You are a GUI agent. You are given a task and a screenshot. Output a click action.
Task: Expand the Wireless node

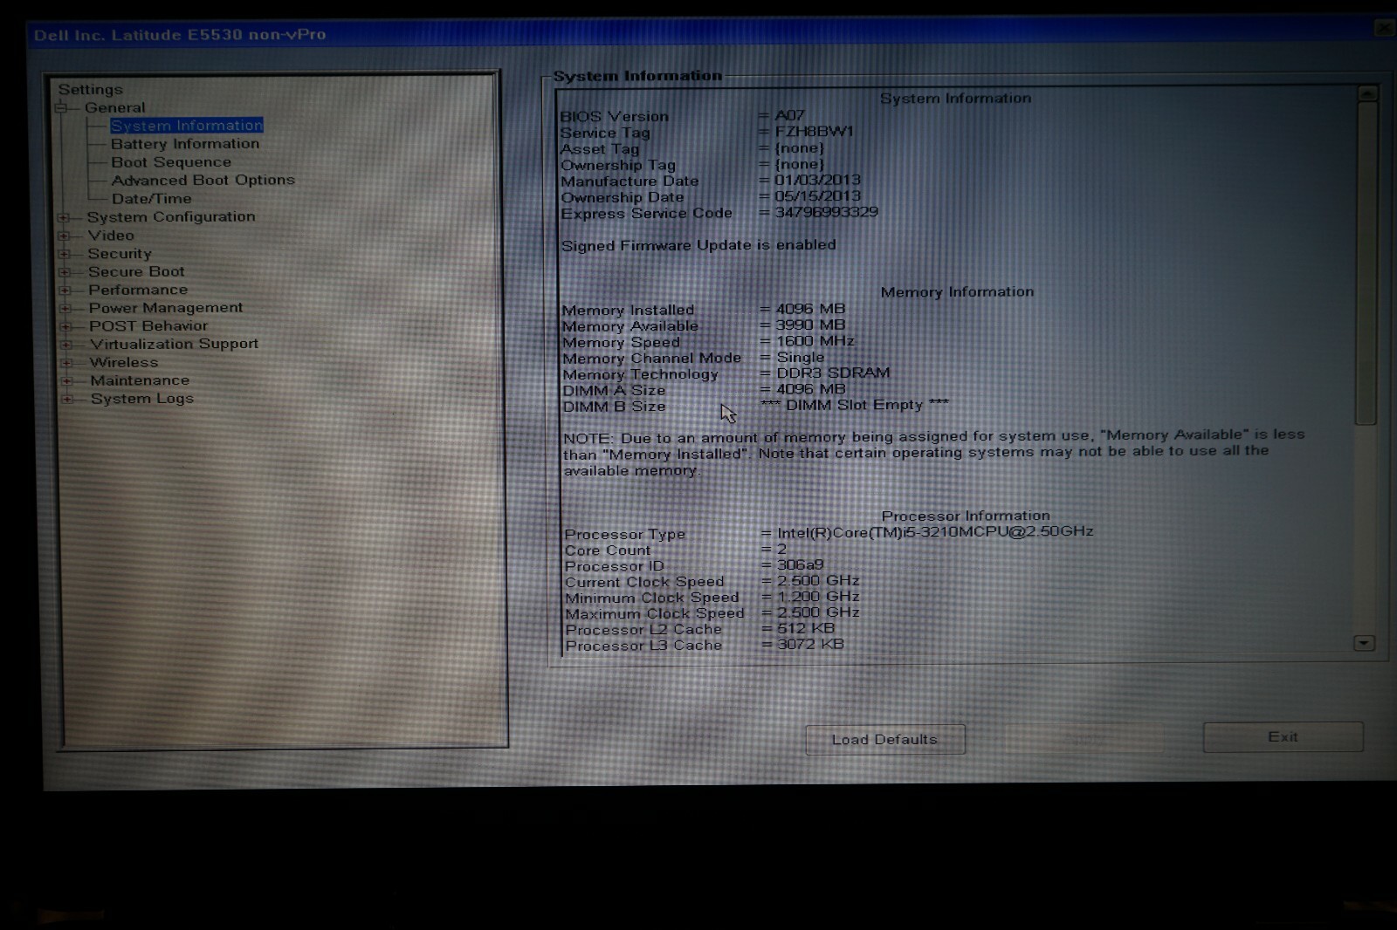[x=66, y=363]
